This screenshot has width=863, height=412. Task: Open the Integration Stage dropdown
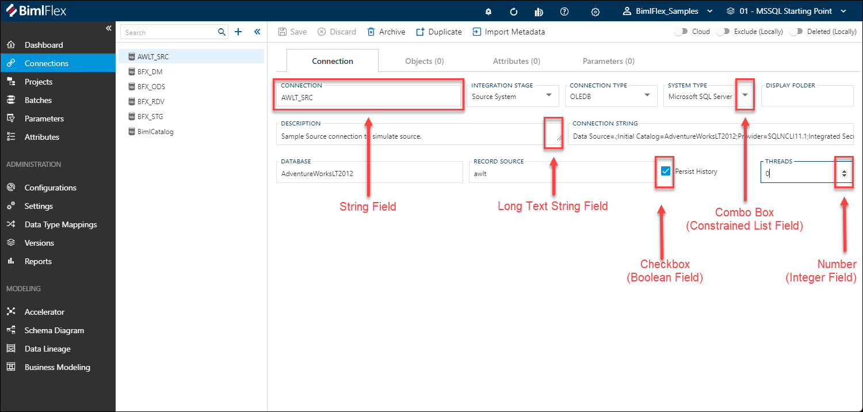(549, 96)
